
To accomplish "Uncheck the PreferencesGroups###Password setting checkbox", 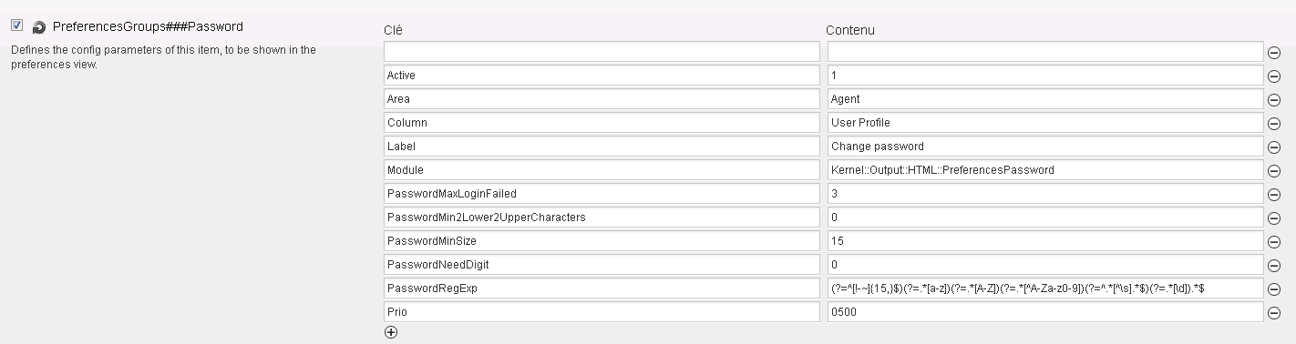I will point(16,25).
